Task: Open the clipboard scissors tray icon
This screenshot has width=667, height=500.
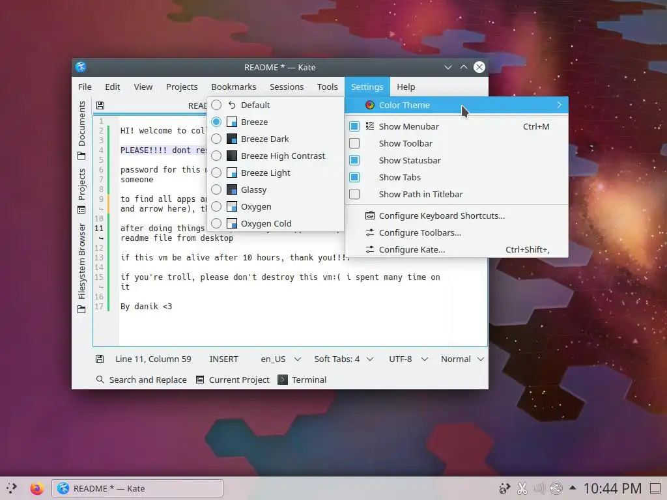Action: click(x=522, y=488)
